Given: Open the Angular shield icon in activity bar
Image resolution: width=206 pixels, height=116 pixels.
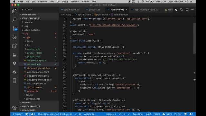Looking at the screenshot, I should [14, 63].
